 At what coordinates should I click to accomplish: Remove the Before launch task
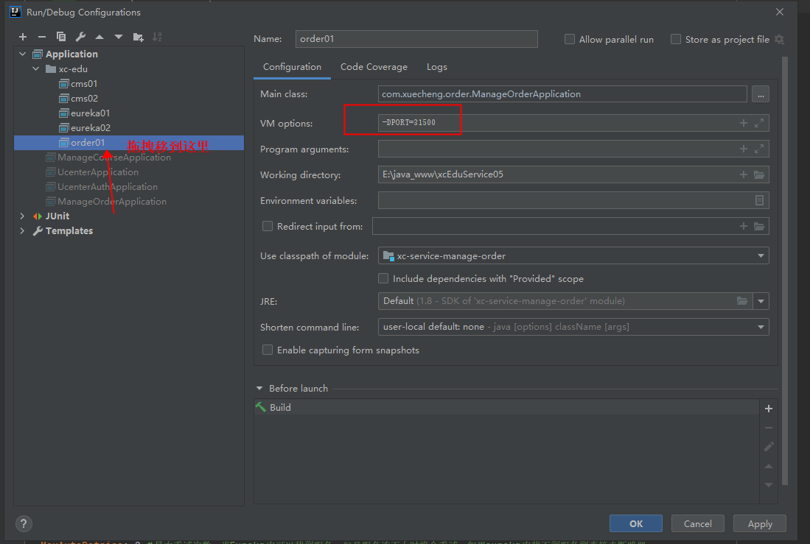(769, 428)
